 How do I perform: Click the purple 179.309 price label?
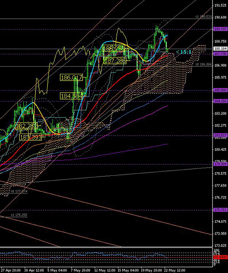[220, 164]
